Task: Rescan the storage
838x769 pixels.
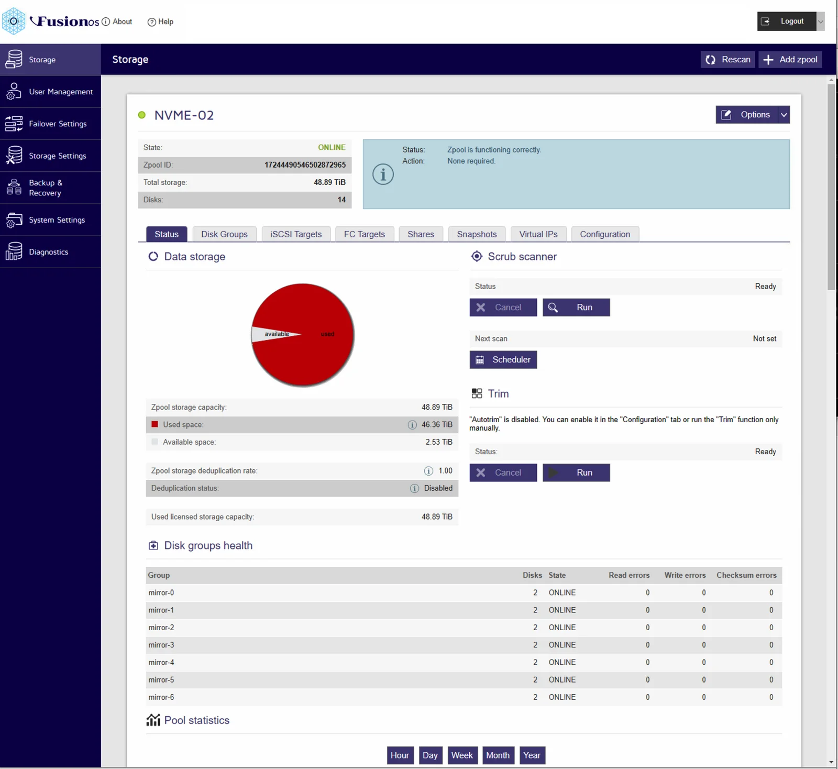Action: pyautogui.click(x=728, y=60)
